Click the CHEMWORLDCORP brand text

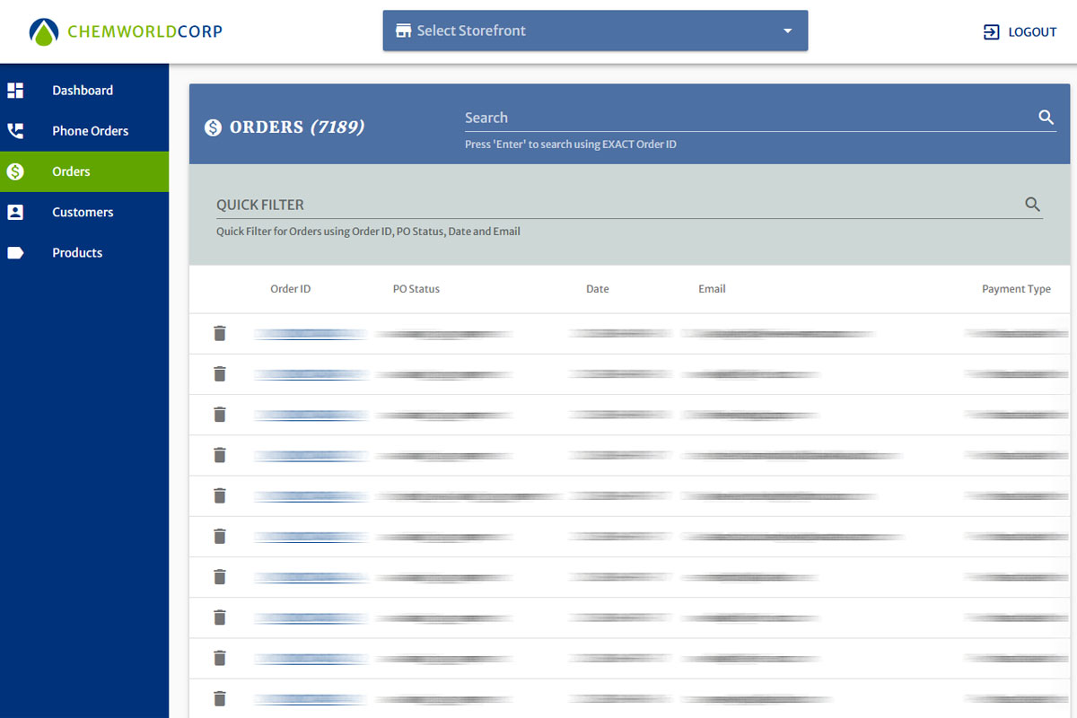click(x=144, y=31)
